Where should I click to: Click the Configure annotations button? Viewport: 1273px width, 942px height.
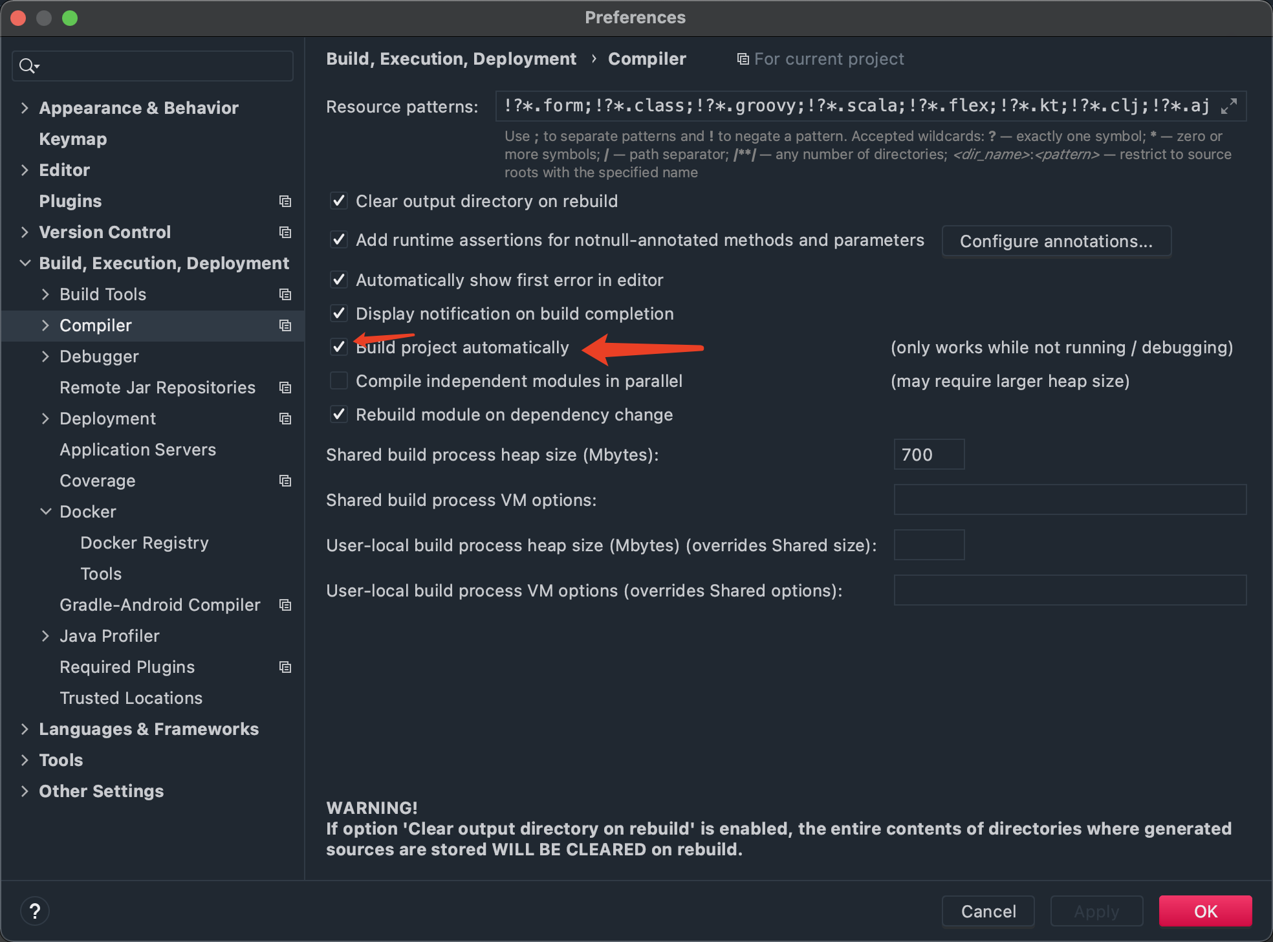1056,241
